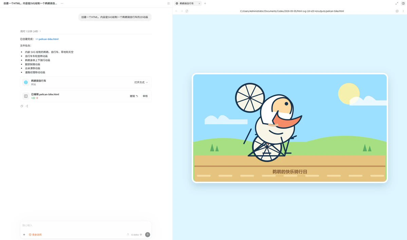Click the user prompt message bubble
Screen dimensions: 407x240
[115, 17]
